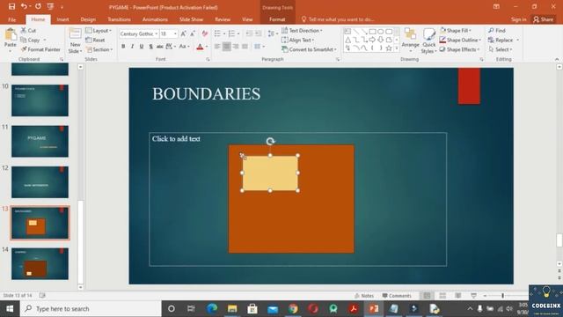Viewport: 563px width, 317px height.
Task: Open the Comments pane
Action: point(397,296)
